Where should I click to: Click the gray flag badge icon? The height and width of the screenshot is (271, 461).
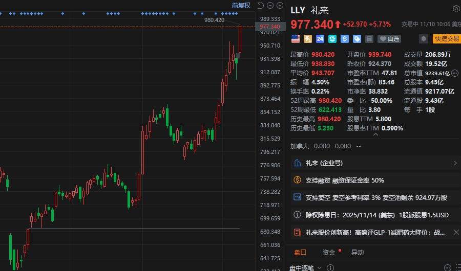[369, 39]
